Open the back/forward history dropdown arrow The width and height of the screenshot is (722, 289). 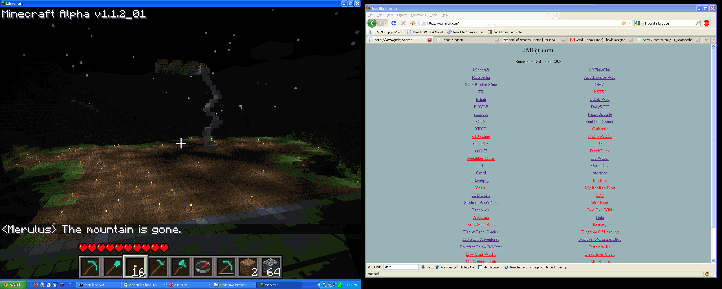click(386, 23)
